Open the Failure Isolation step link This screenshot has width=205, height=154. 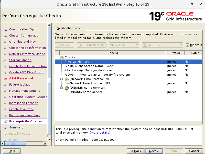point(21,85)
